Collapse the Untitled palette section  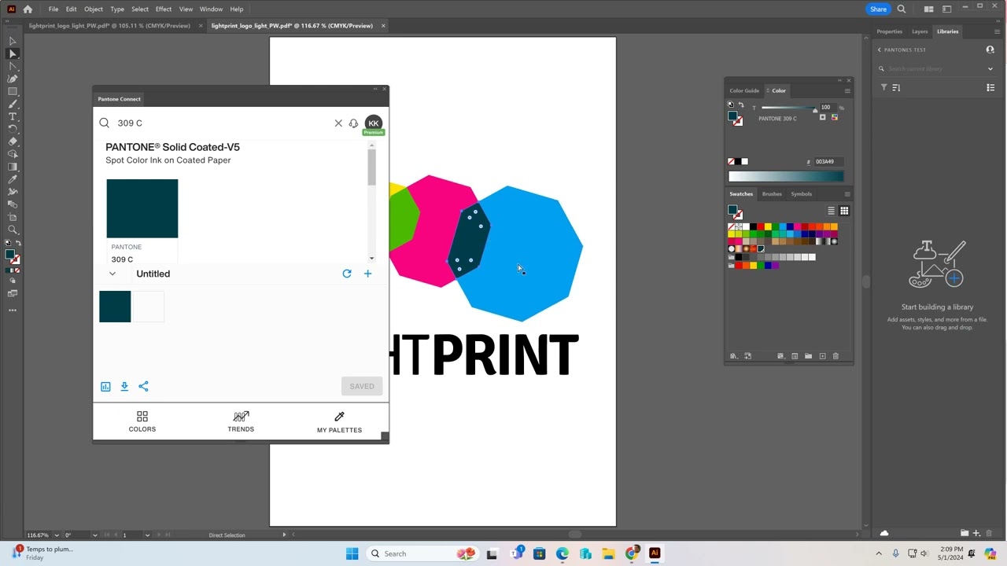[x=113, y=274]
